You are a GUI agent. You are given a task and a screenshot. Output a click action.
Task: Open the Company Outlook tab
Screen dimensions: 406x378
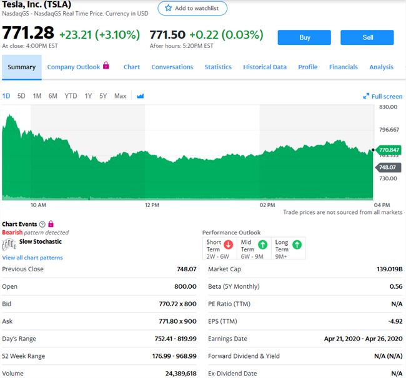pyautogui.click(x=74, y=67)
